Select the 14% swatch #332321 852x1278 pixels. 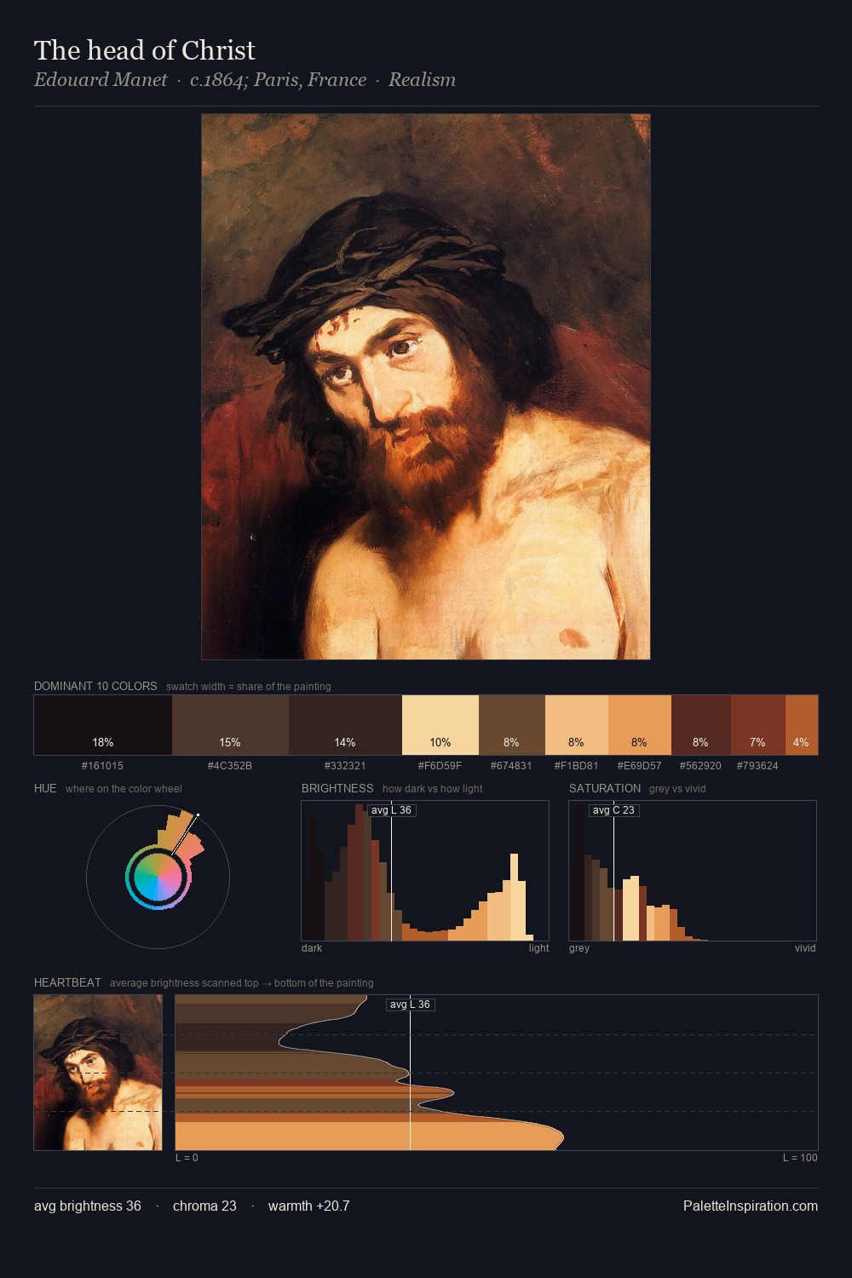click(x=345, y=725)
